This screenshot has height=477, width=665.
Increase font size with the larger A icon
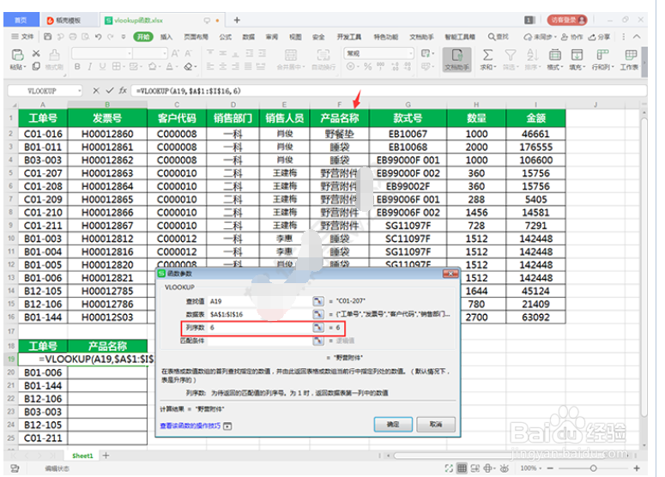(x=175, y=53)
